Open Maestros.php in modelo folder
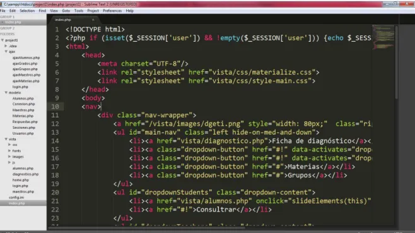 [x=23, y=110]
